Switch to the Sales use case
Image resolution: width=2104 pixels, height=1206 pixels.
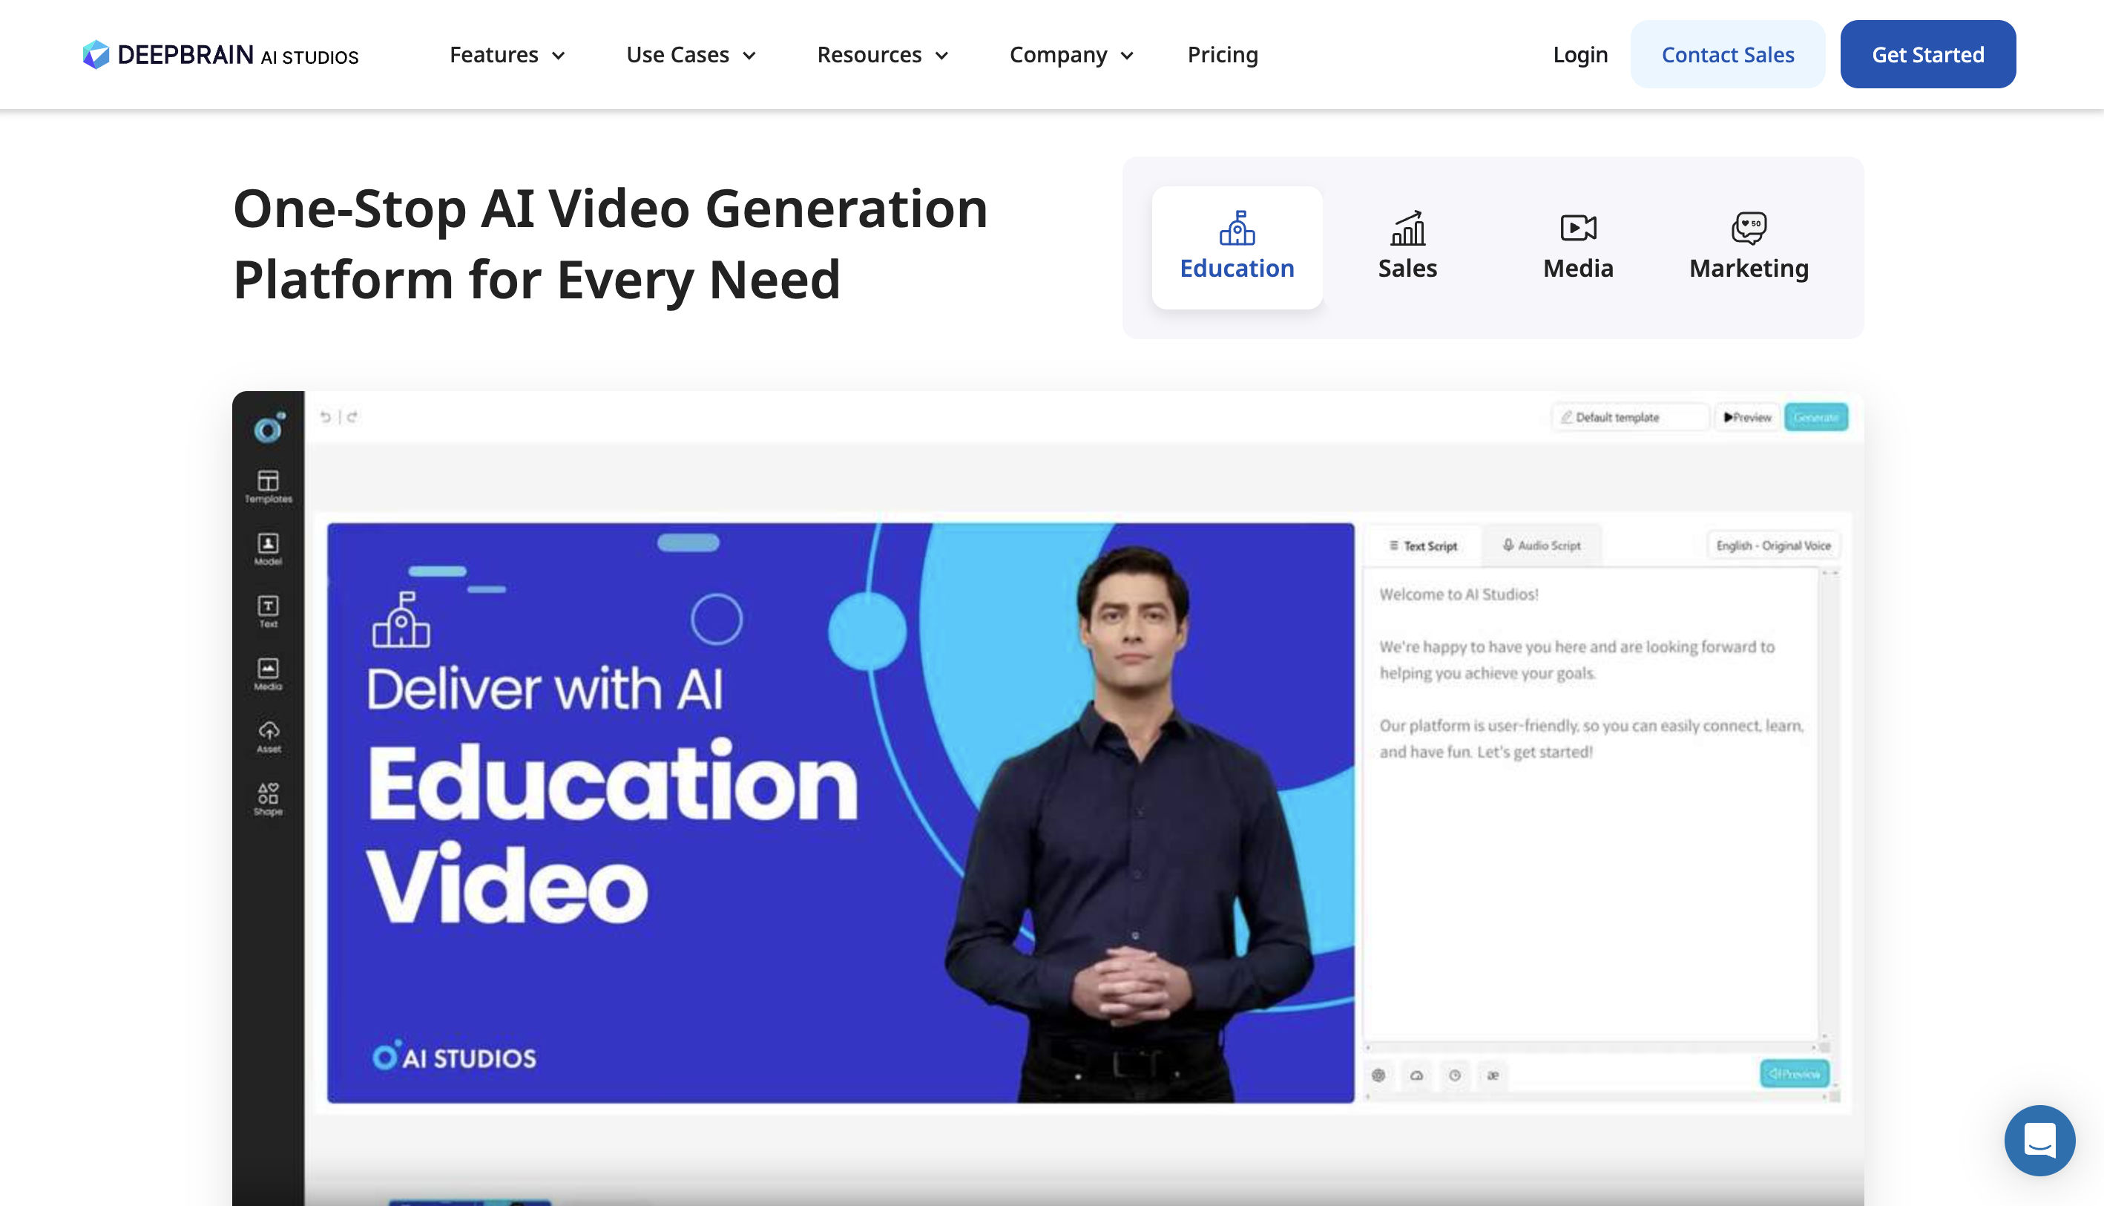[x=1406, y=247]
